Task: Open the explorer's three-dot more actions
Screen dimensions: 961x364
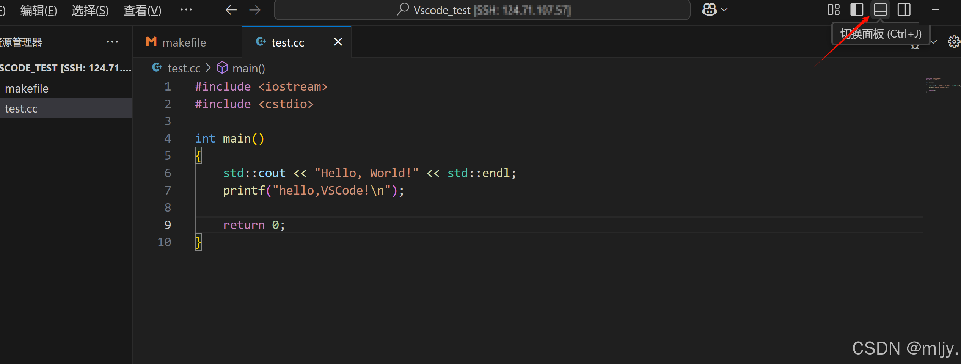Action: [112, 42]
